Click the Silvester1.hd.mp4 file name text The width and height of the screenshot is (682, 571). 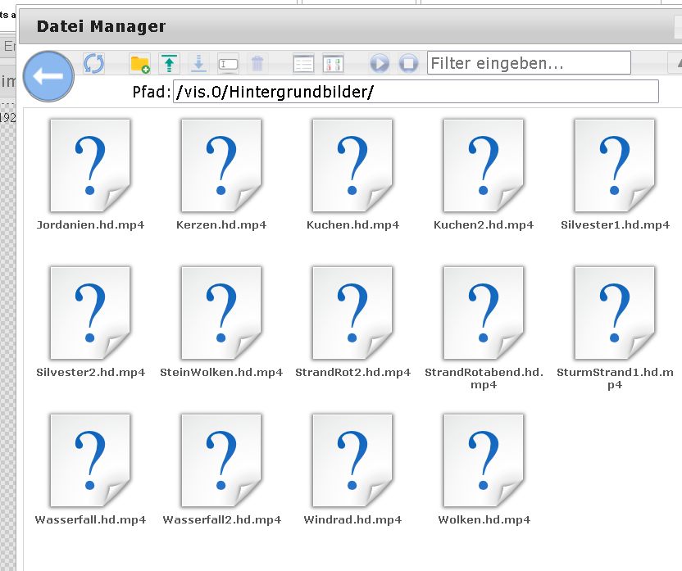(615, 224)
